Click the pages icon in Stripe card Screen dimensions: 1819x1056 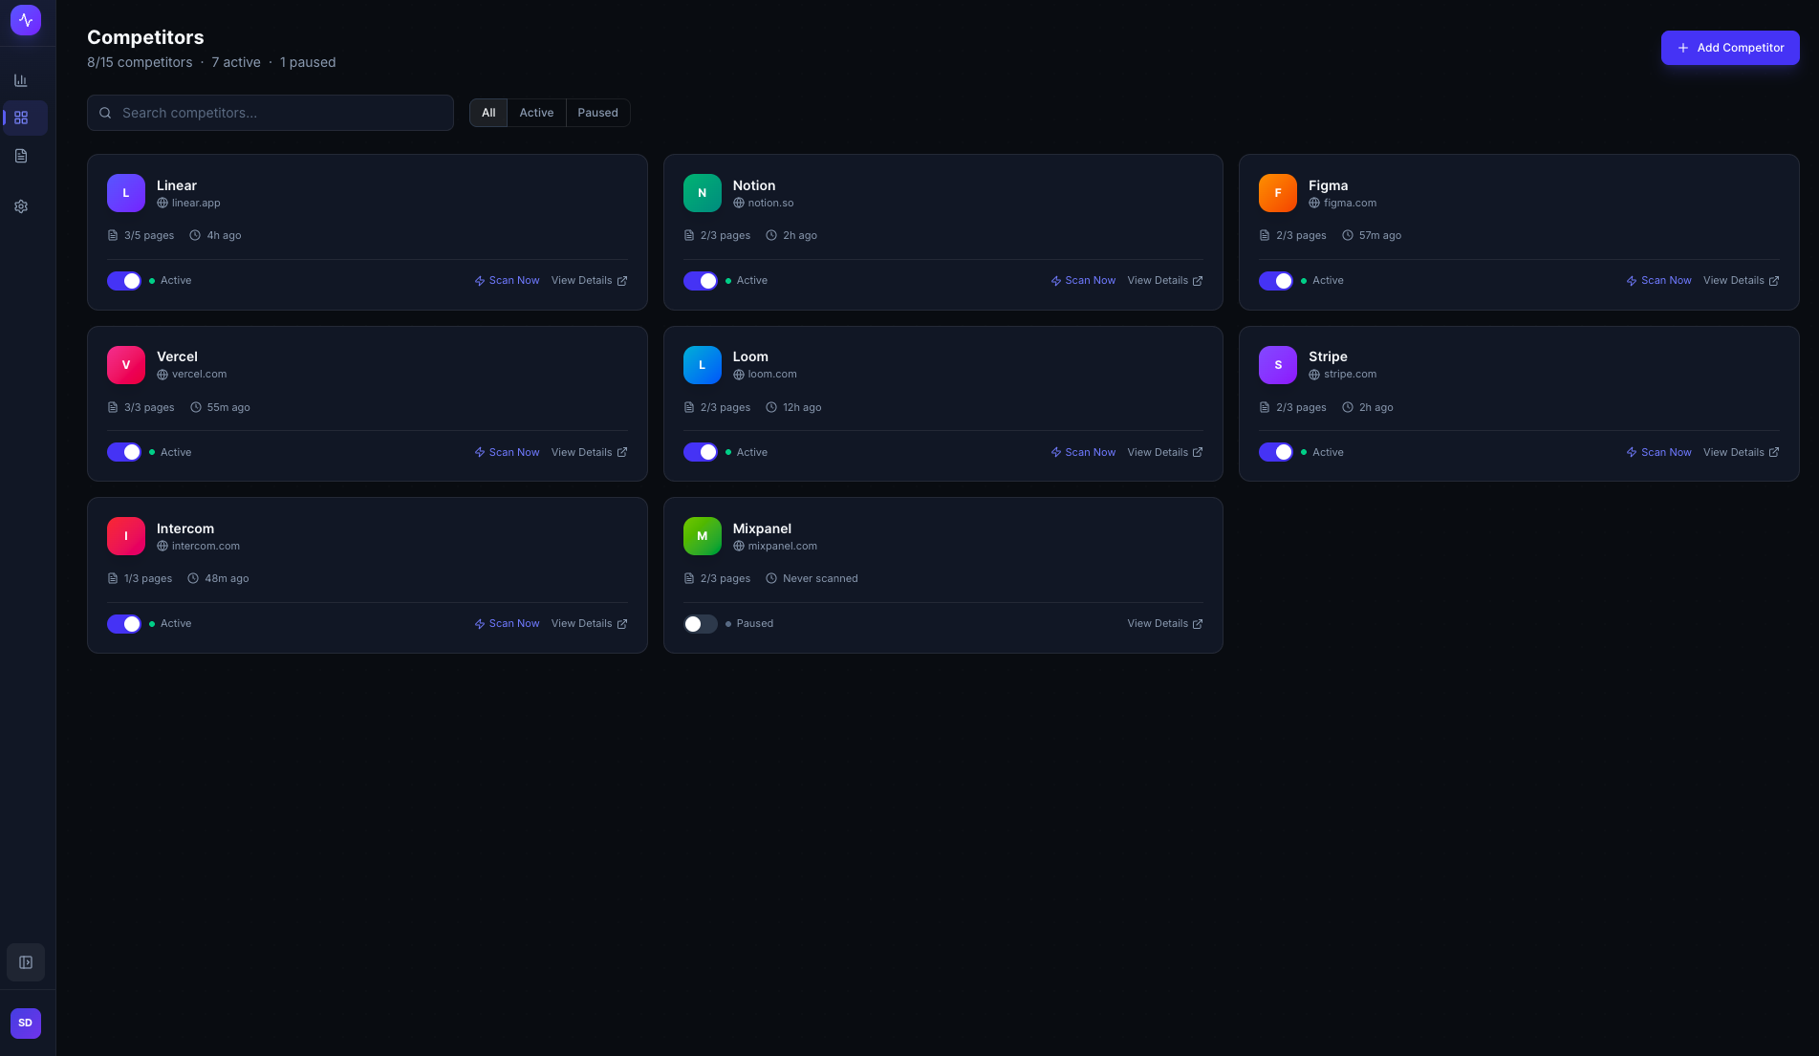(1265, 407)
